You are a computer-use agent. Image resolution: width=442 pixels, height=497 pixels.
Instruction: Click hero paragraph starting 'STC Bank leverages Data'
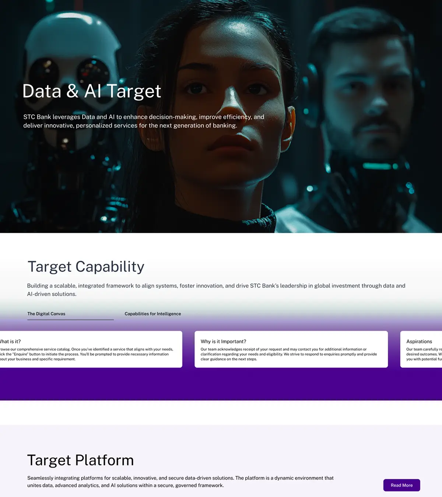coord(144,121)
